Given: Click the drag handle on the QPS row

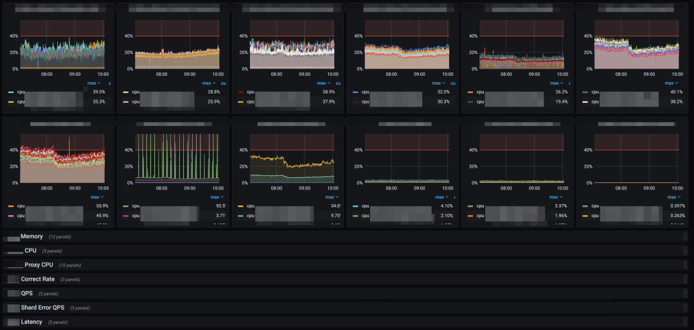Looking at the screenshot, I should point(685,293).
